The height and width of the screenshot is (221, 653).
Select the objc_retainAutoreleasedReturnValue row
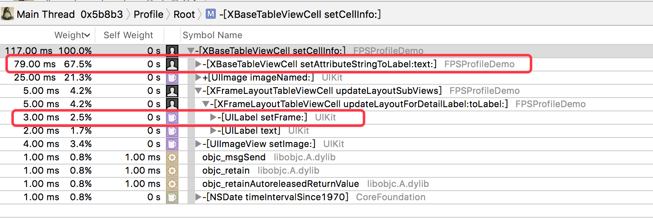280,184
